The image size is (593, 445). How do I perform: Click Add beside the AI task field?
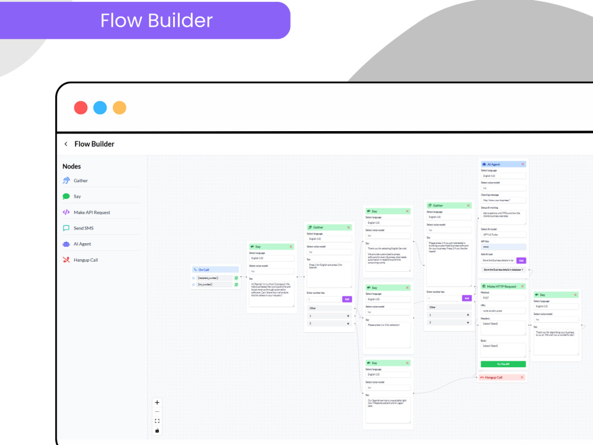(x=521, y=260)
